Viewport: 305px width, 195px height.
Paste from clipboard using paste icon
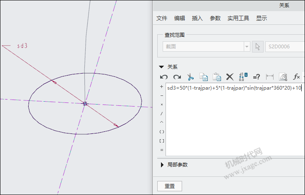pos(217,77)
